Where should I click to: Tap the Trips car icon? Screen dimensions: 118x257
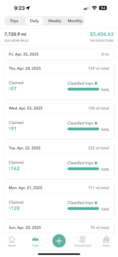(35, 239)
